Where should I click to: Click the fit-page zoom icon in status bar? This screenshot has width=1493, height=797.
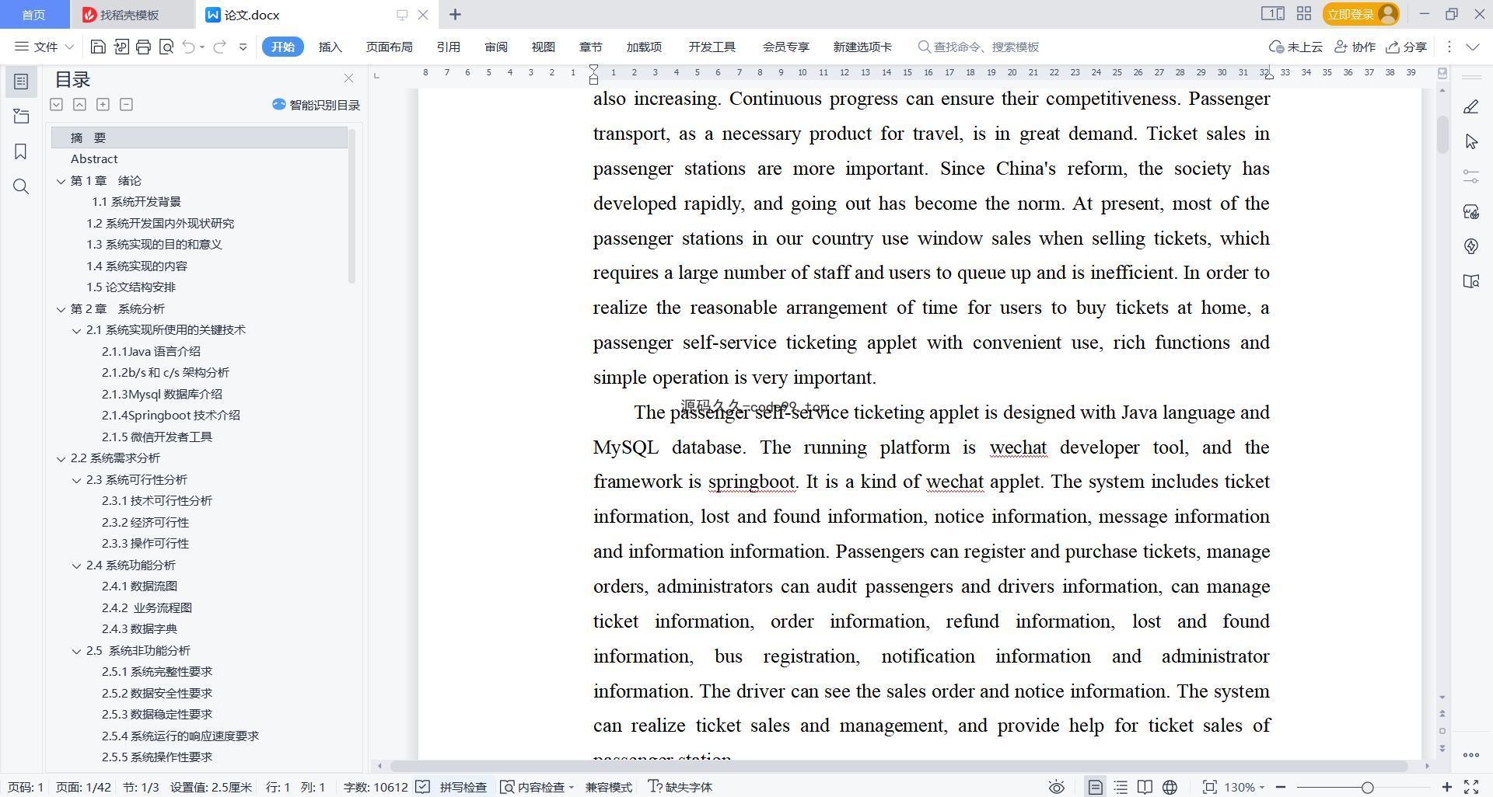pyautogui.click(x=1209, y=787)
